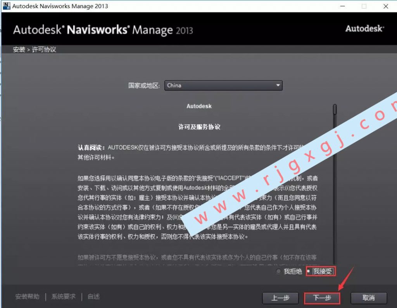Select the 我拒绝 (I reject) radio button
Screen dimensions: 397x308
click(x=278, y=271)
